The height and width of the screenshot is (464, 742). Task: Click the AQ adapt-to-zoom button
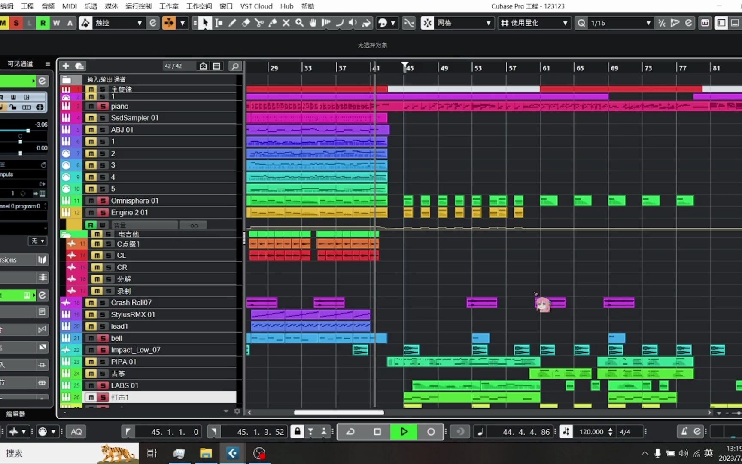pyautogui.click(x=76, y=432)
